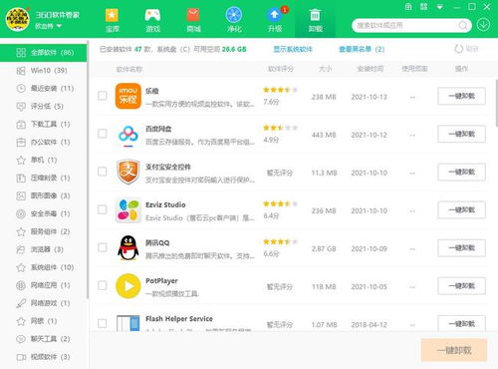Viewport: 498px width, 369px height.
Task: Click 一键卸载 button for 腾讯QQ
Action: tap(461, 248)
